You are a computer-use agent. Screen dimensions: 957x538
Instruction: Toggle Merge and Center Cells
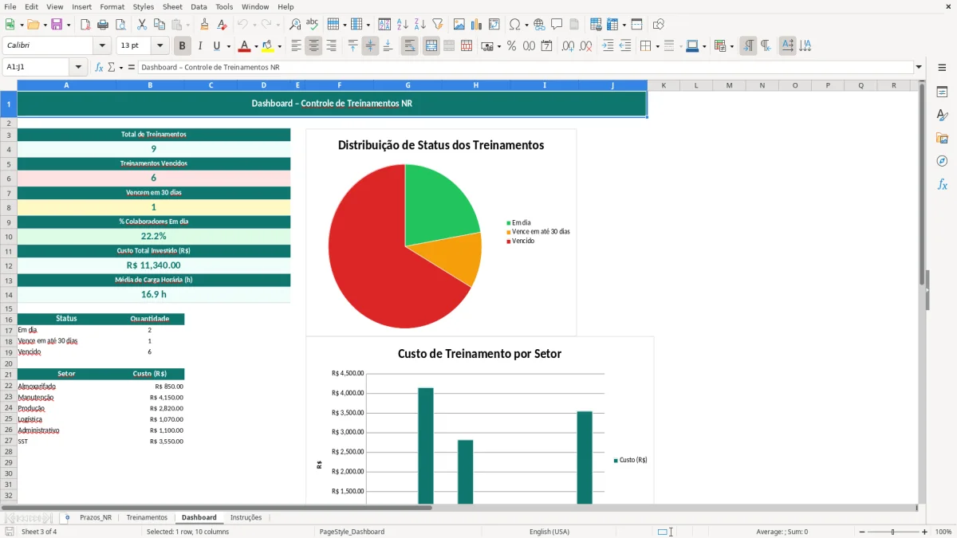click(x=431, y=46)
